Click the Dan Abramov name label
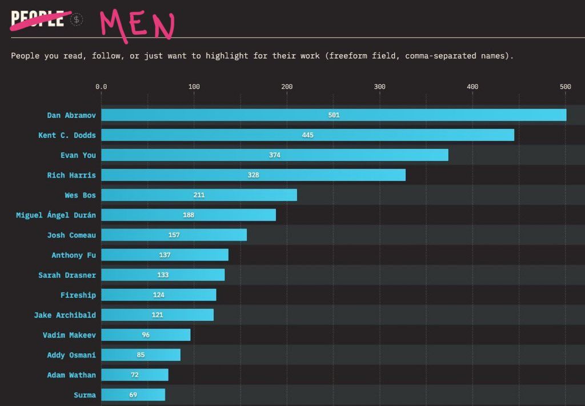Screen dimensions: 585x406 (71, 115)
